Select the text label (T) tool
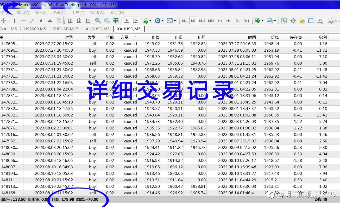This screenshot has height=207, width=340. (59, 21)
